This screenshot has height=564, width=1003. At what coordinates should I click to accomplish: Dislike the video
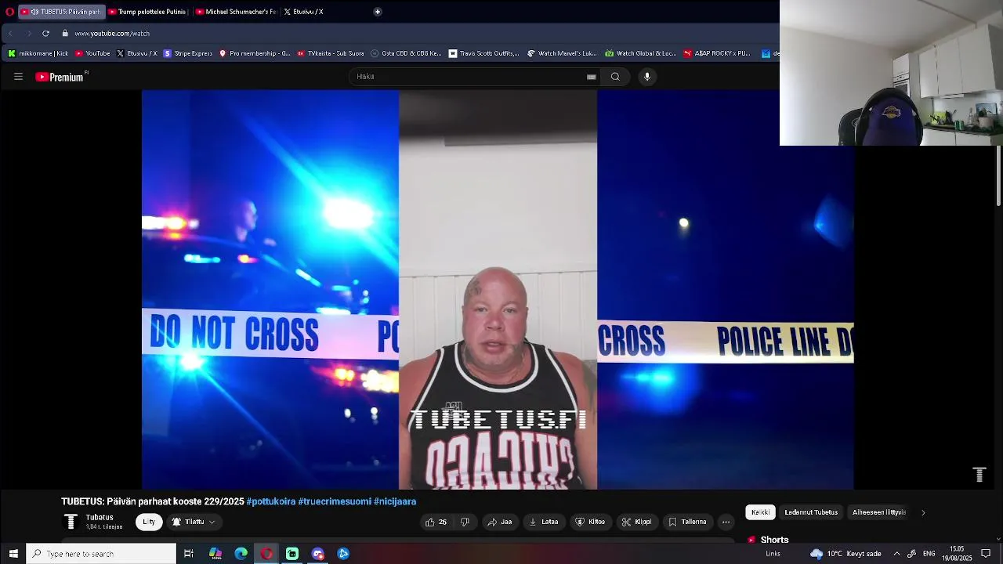(x=465, y=522)
